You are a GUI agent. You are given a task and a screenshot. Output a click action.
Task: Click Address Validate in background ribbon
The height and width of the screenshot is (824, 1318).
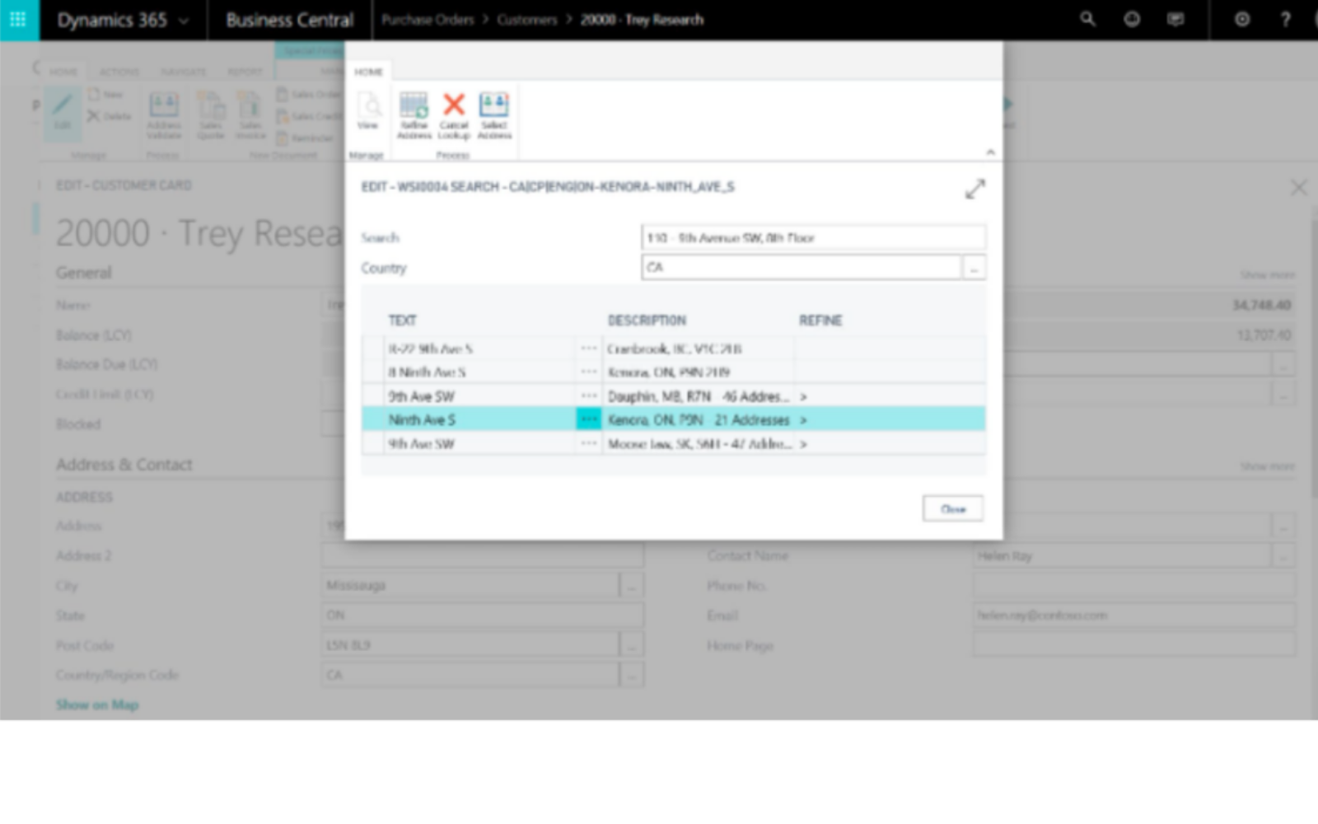(164, 115)
